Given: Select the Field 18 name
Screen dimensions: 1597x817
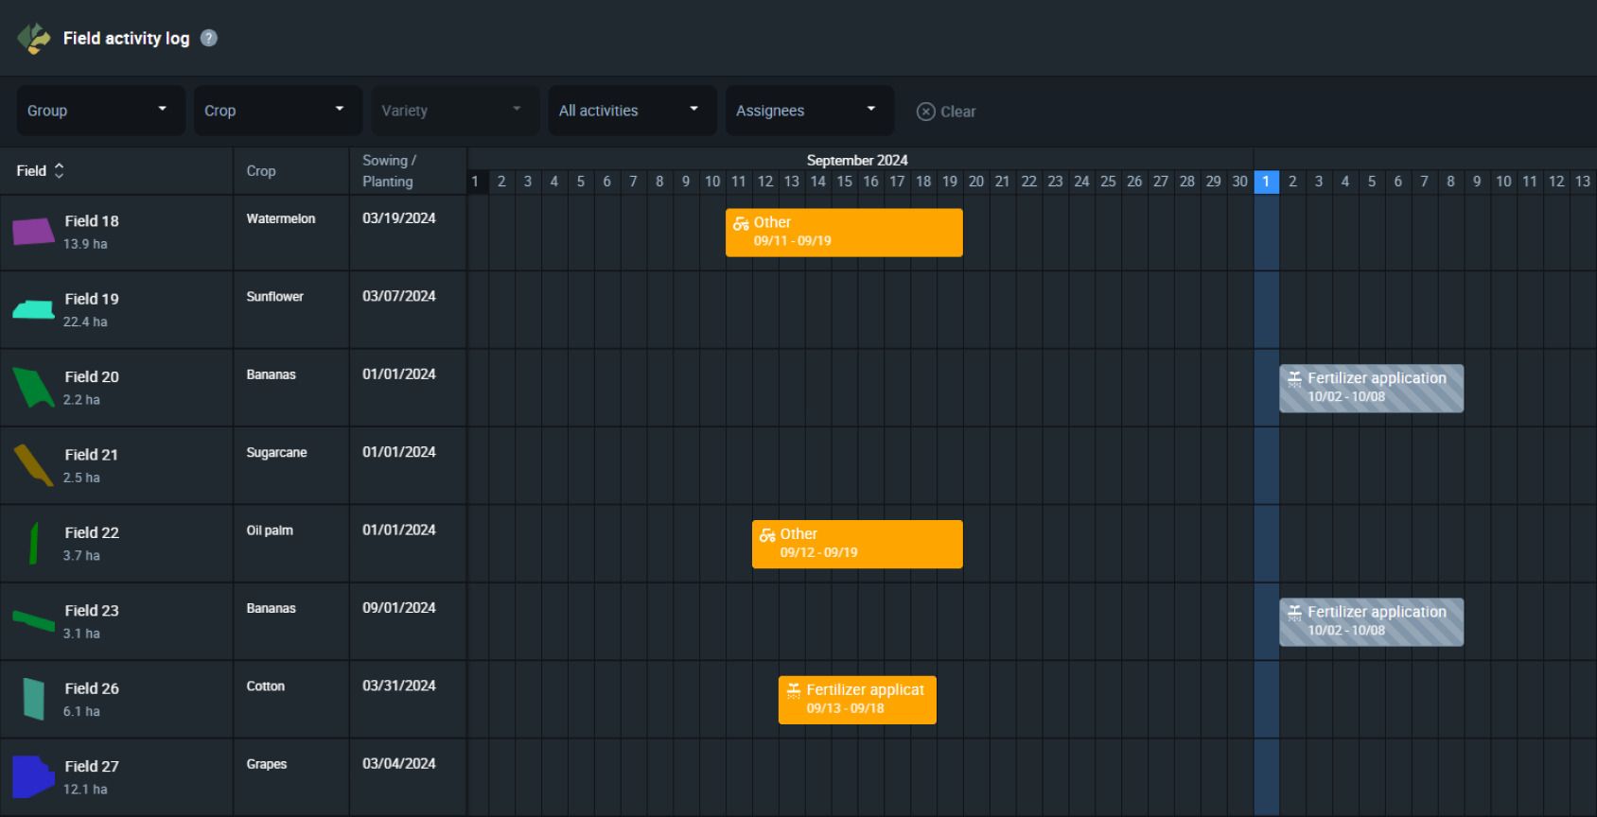Looking at the screenshot, I should tap(92, 221).
